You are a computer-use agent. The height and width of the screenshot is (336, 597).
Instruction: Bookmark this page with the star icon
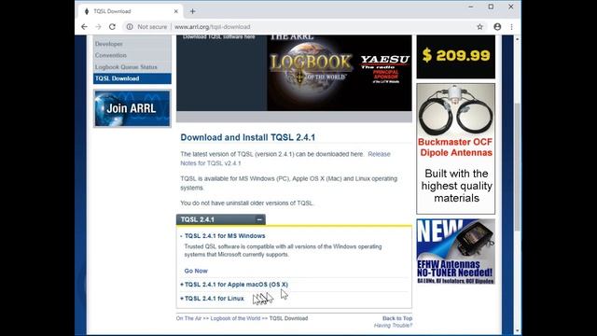(479, 27)
